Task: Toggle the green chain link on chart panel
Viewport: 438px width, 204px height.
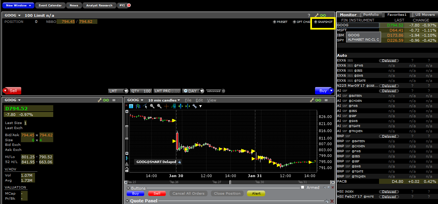Action: [318, 100]
